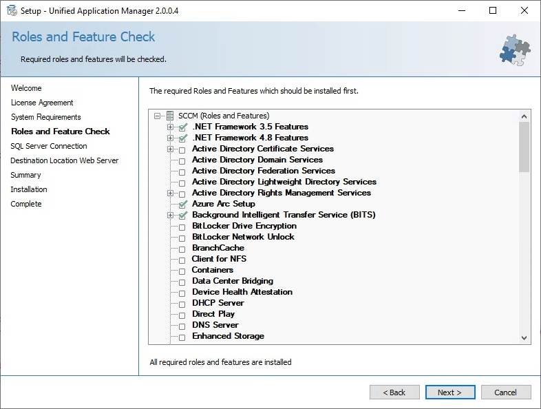
Task: Expand Active Directory Certificate Services node
Action: click(x=170, y=149)
